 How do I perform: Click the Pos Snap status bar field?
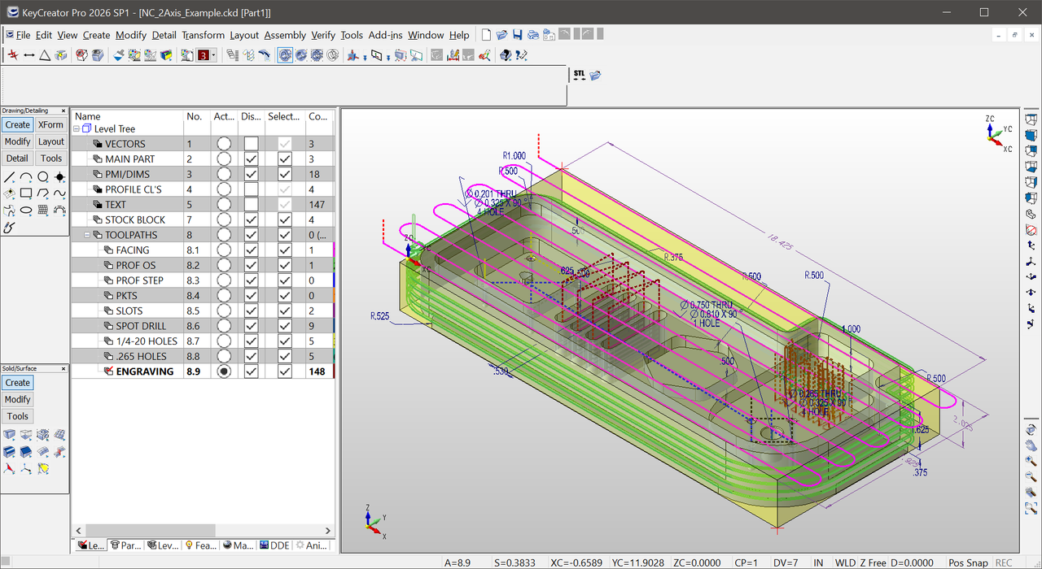click(967, 562)
